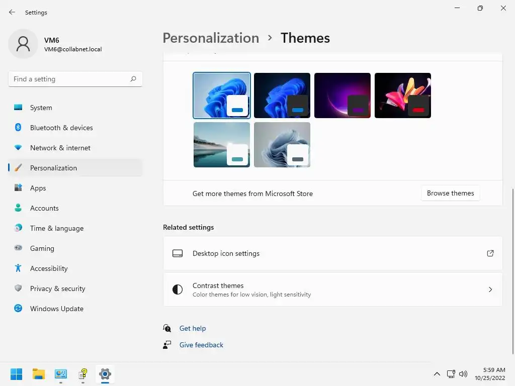The height and width of the screenshot is (386, 515).
Task: Click the volume speaker icon in system tray
Action: click(x=463, y=374)
